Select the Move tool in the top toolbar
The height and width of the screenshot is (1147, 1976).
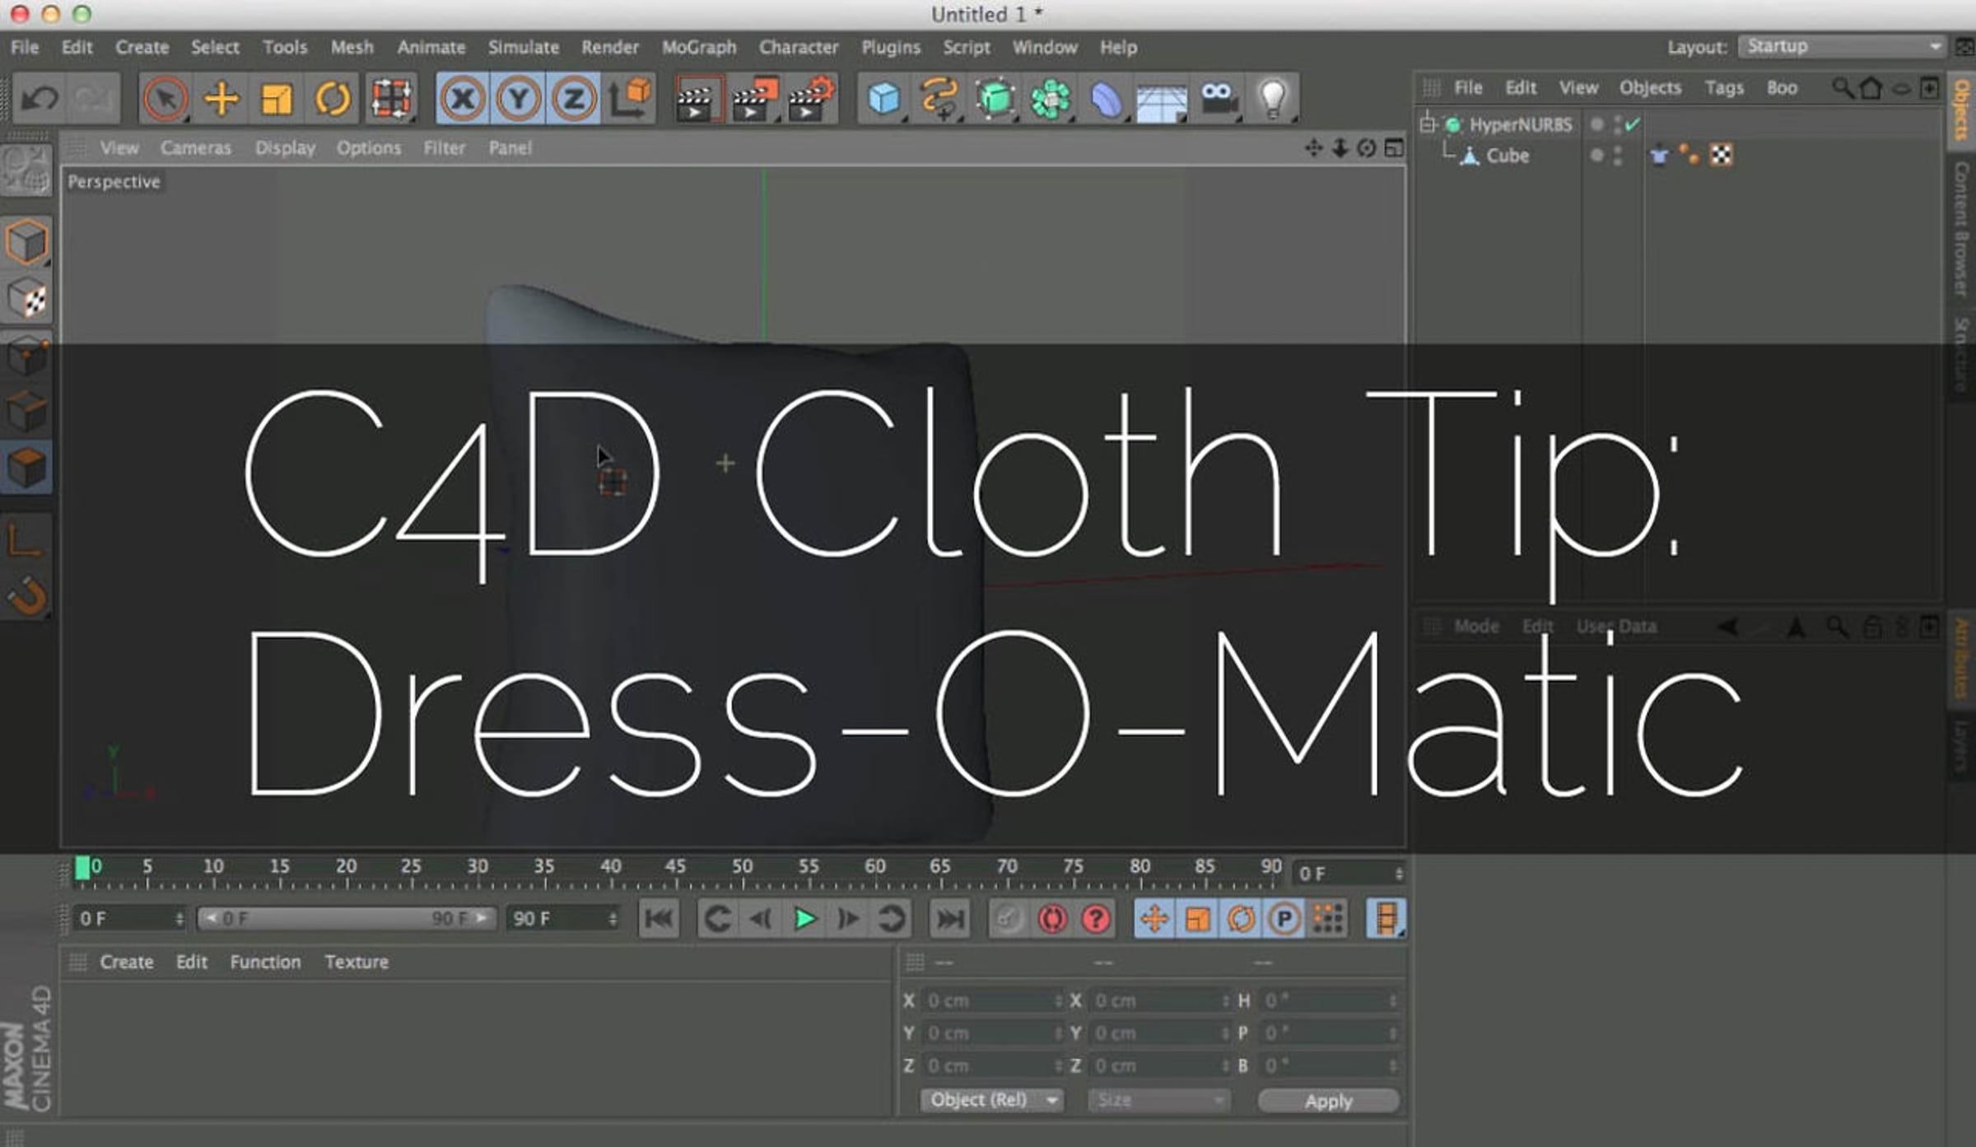point(221,99)
